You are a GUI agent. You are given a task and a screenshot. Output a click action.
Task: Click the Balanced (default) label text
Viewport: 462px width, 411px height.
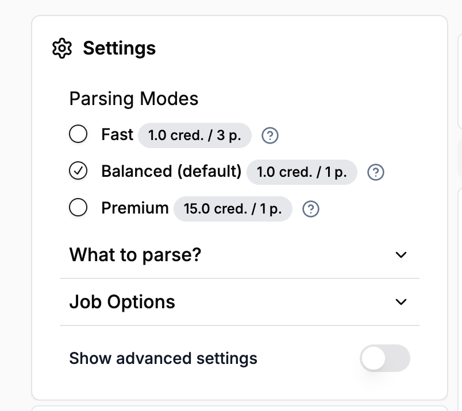[x=171, y=171]
